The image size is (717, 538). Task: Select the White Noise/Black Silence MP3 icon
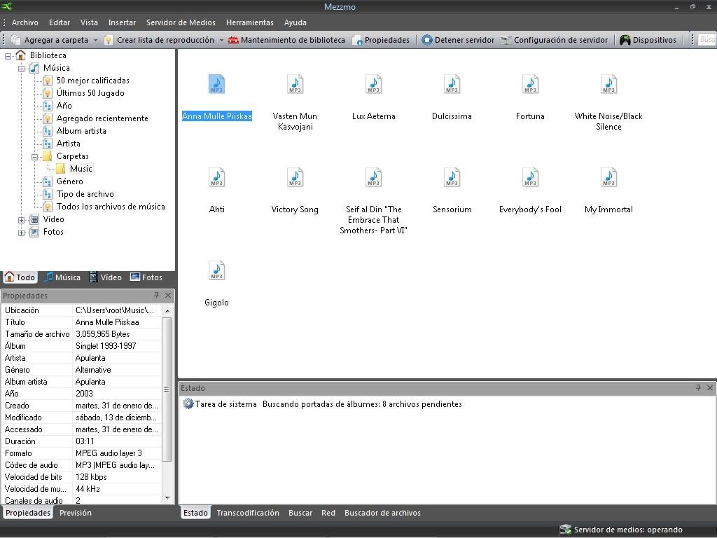point(608,84)
